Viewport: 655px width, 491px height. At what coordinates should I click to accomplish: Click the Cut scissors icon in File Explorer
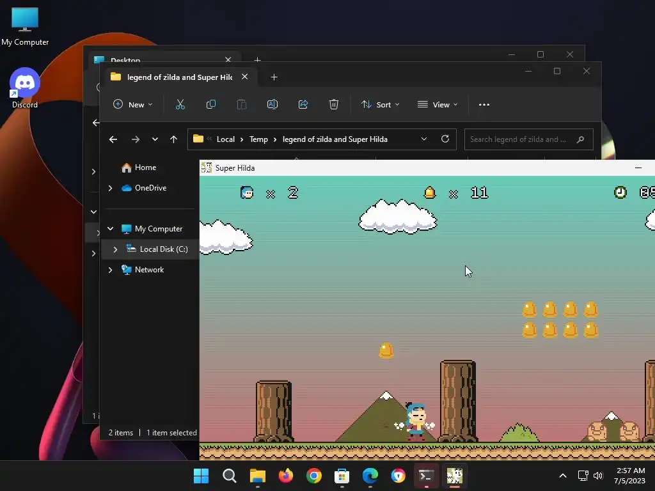[180, 104]
